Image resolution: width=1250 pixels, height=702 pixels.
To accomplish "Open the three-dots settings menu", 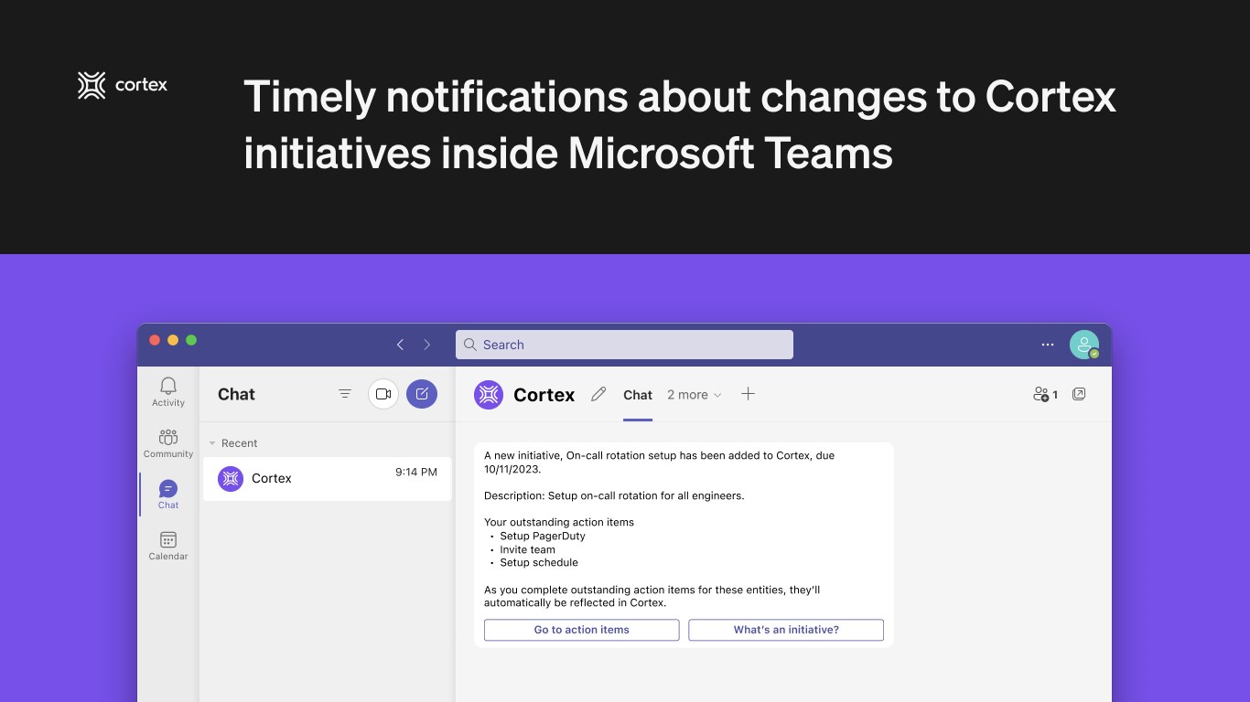I will click(1048, 345).
